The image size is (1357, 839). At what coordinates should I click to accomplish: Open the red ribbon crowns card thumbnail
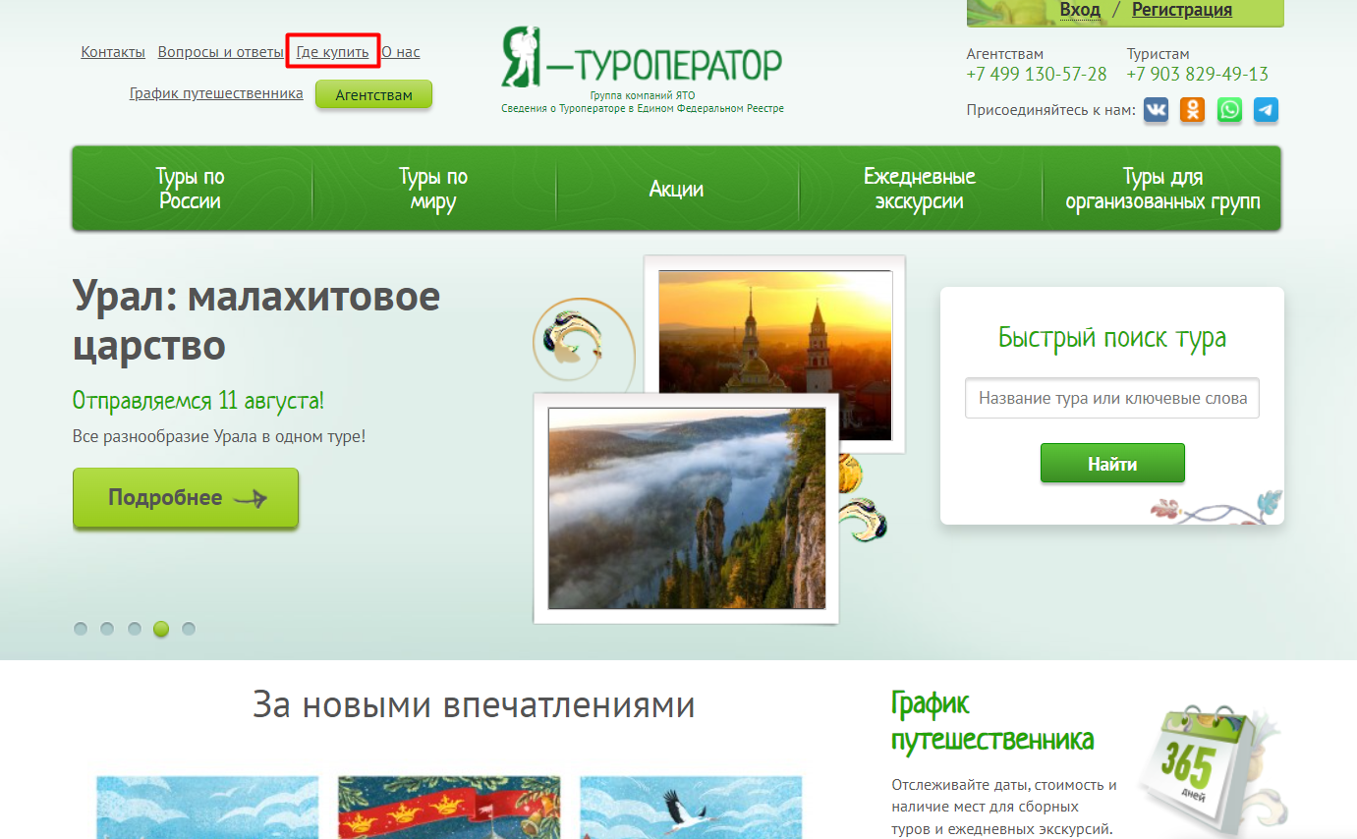click(x=449, y=808)
